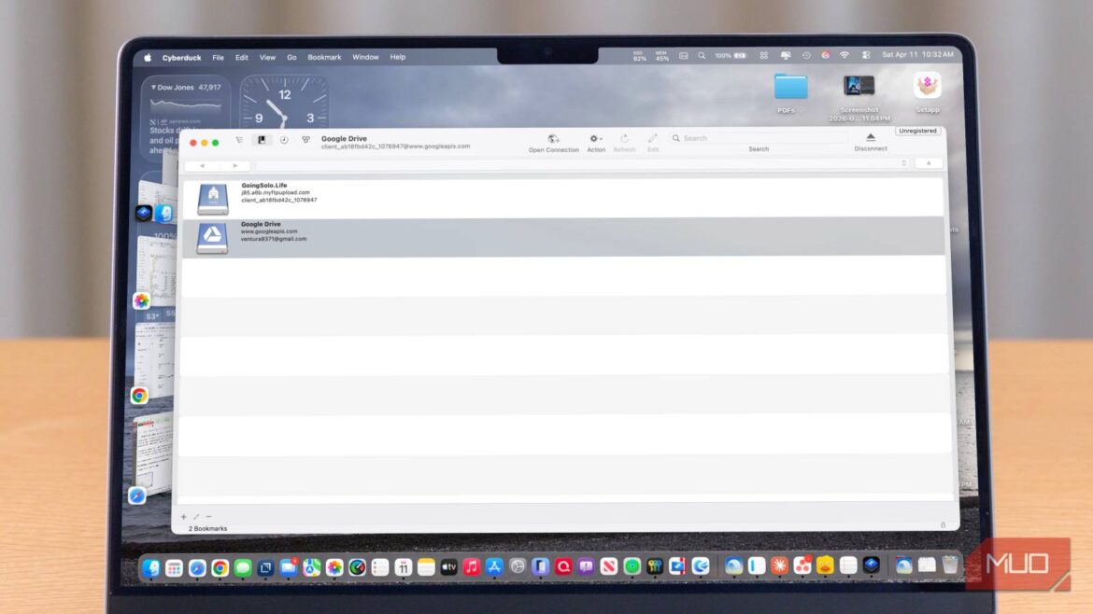The image size is (1093, 614).
Task: Open the Go menu
Action: point(292,57)
